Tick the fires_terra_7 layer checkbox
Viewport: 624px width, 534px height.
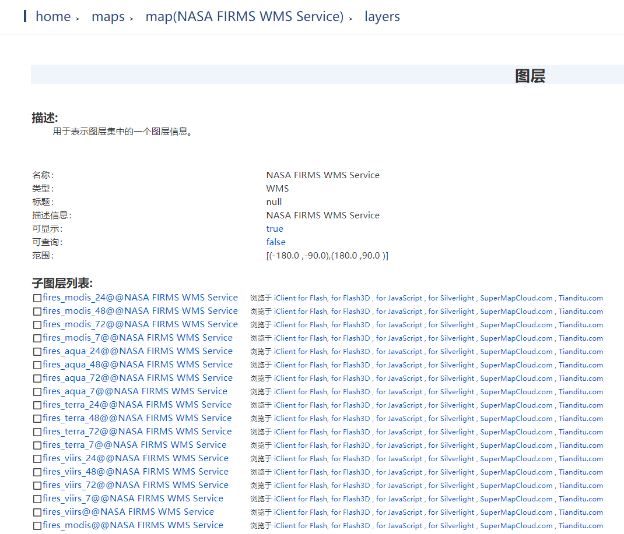tap(37, 445)
